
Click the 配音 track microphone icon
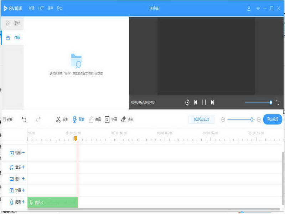pyautogui.click(x=12, y=202)
